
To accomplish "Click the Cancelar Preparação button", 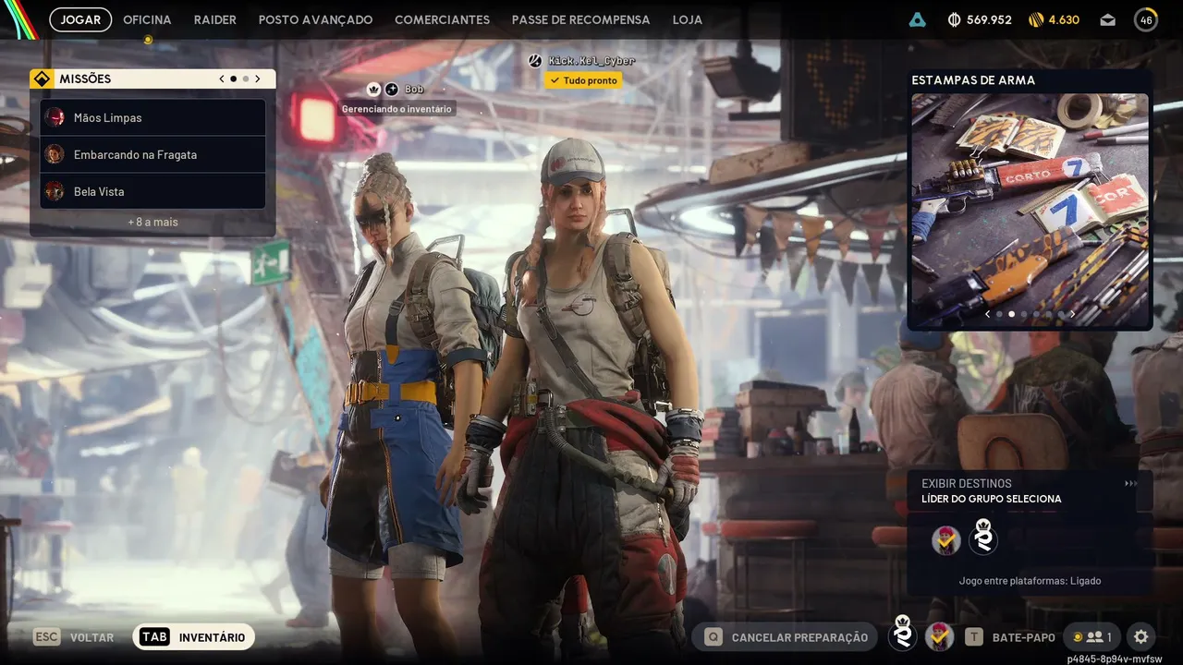I will (787, 636).
